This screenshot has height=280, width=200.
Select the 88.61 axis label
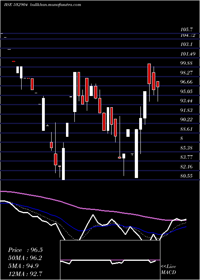[186, 129]
